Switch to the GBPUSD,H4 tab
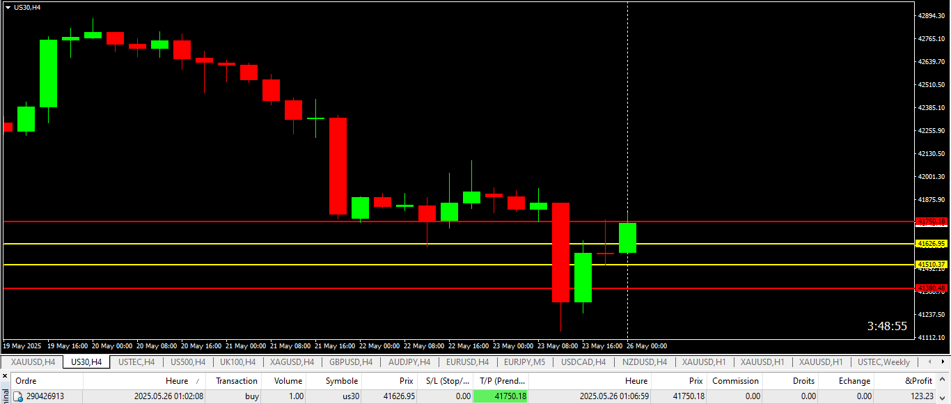The image size is (951, 404). pyautogui.click(x=351, y=362)
